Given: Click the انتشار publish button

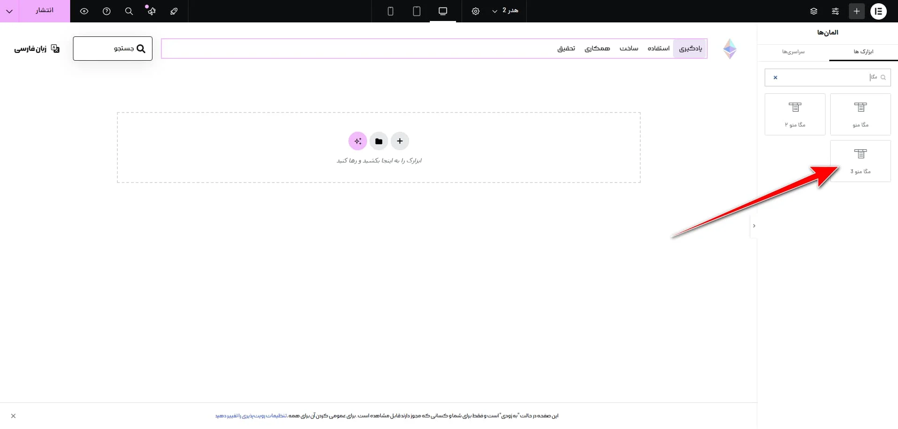Looking at the screenshot, I should (x=44, y=11).
